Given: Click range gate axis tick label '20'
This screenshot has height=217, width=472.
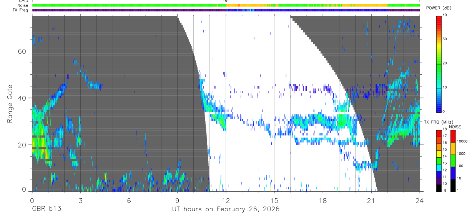Looking at the screenshot, I should (x=23, y=145).
